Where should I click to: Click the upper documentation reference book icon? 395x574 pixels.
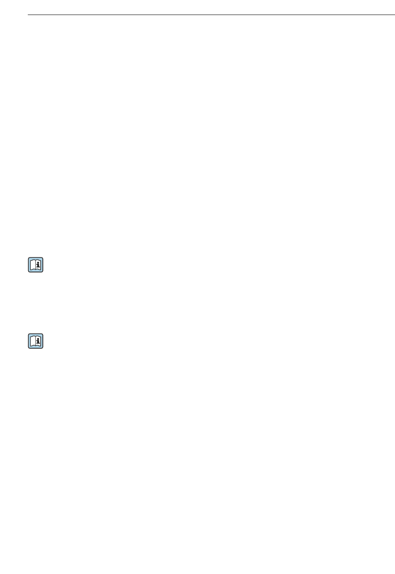point(36,265)
